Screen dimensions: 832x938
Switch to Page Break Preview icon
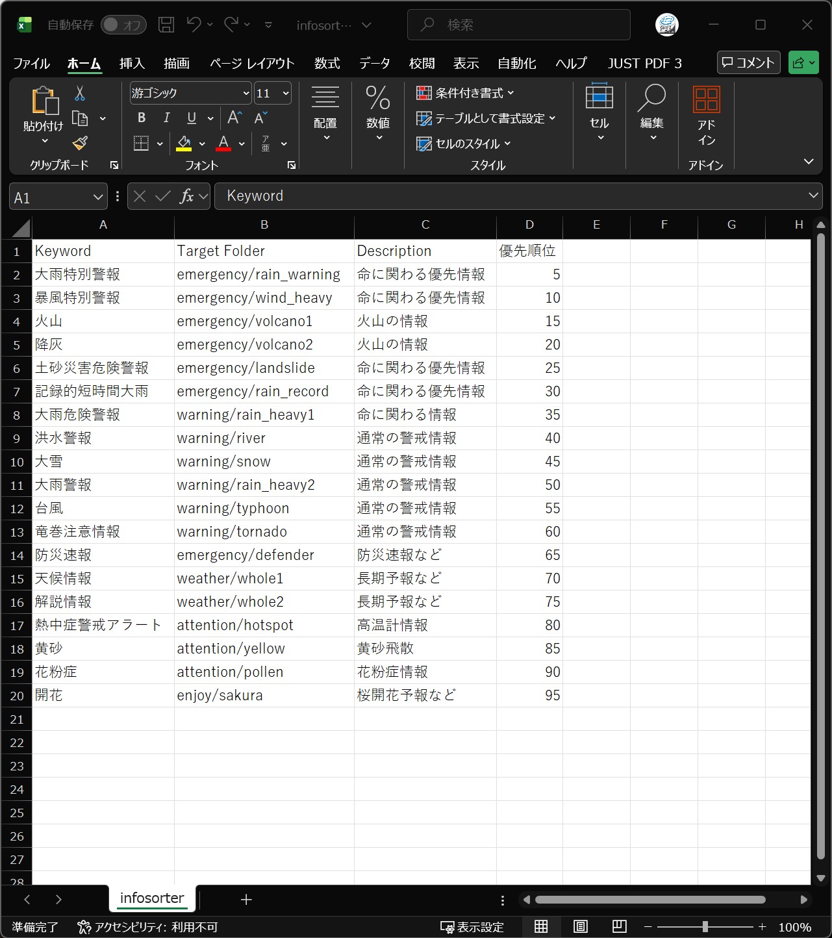pyautogui.click(x=620, y=927)
